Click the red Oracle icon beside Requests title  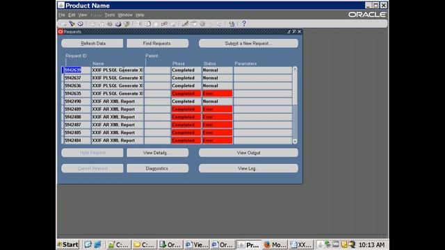[60, 32]
